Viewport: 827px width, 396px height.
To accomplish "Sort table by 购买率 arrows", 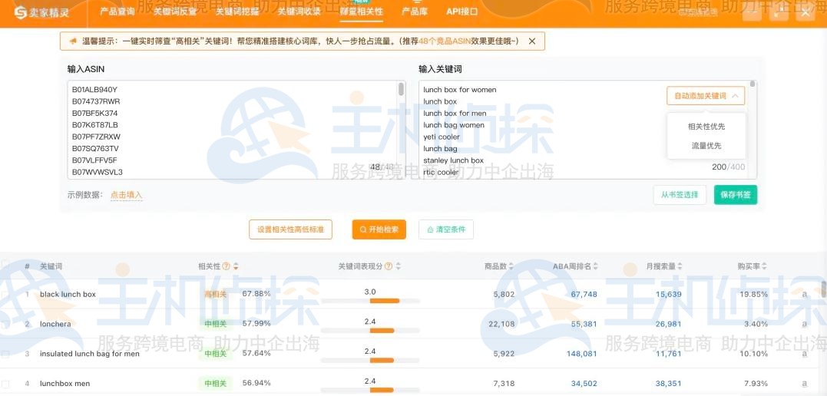I will pos(764,266).
